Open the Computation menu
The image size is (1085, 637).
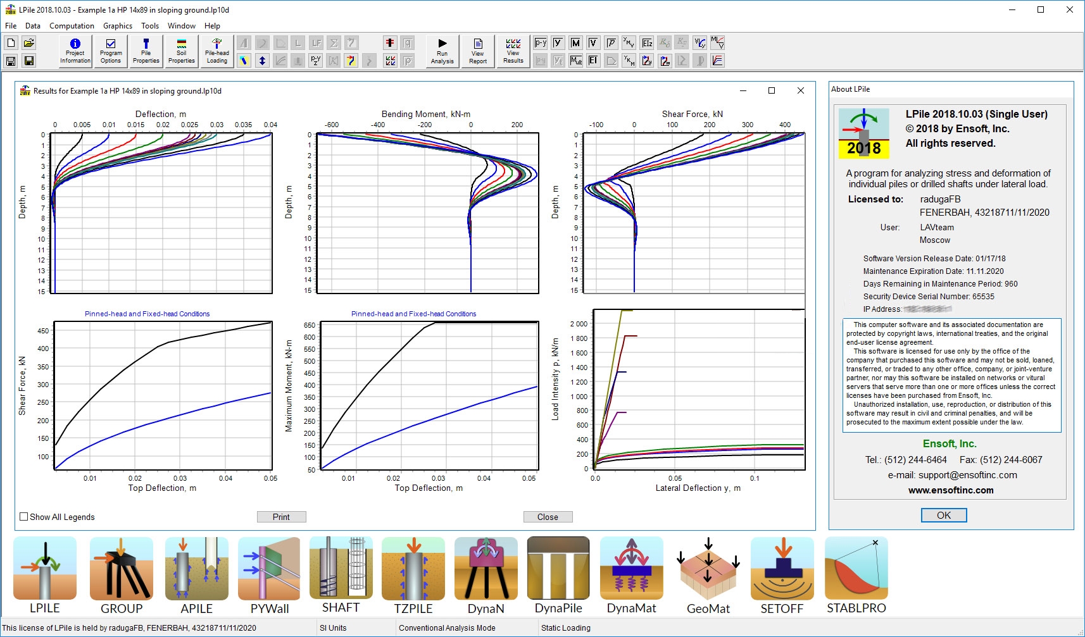pos(72,26)
